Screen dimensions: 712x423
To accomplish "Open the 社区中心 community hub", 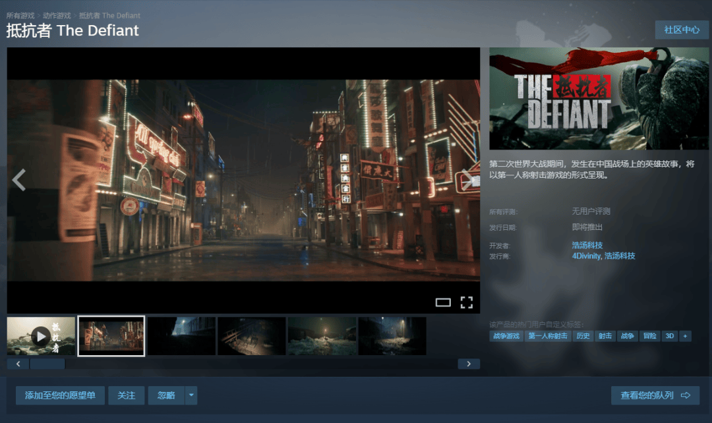I will click(681, 30).
